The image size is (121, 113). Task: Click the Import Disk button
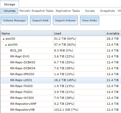(40, 20)
